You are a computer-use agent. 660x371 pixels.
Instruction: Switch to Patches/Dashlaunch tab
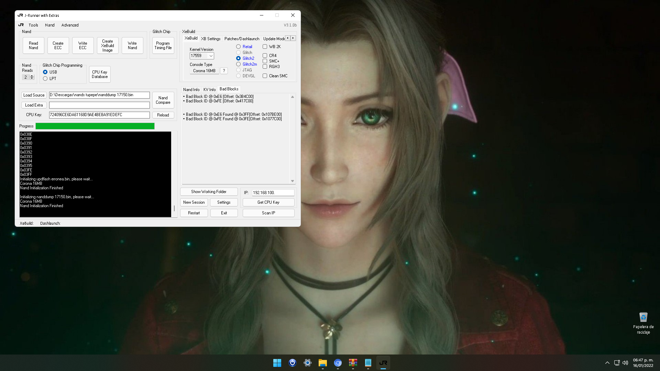[x=242, y=39]
